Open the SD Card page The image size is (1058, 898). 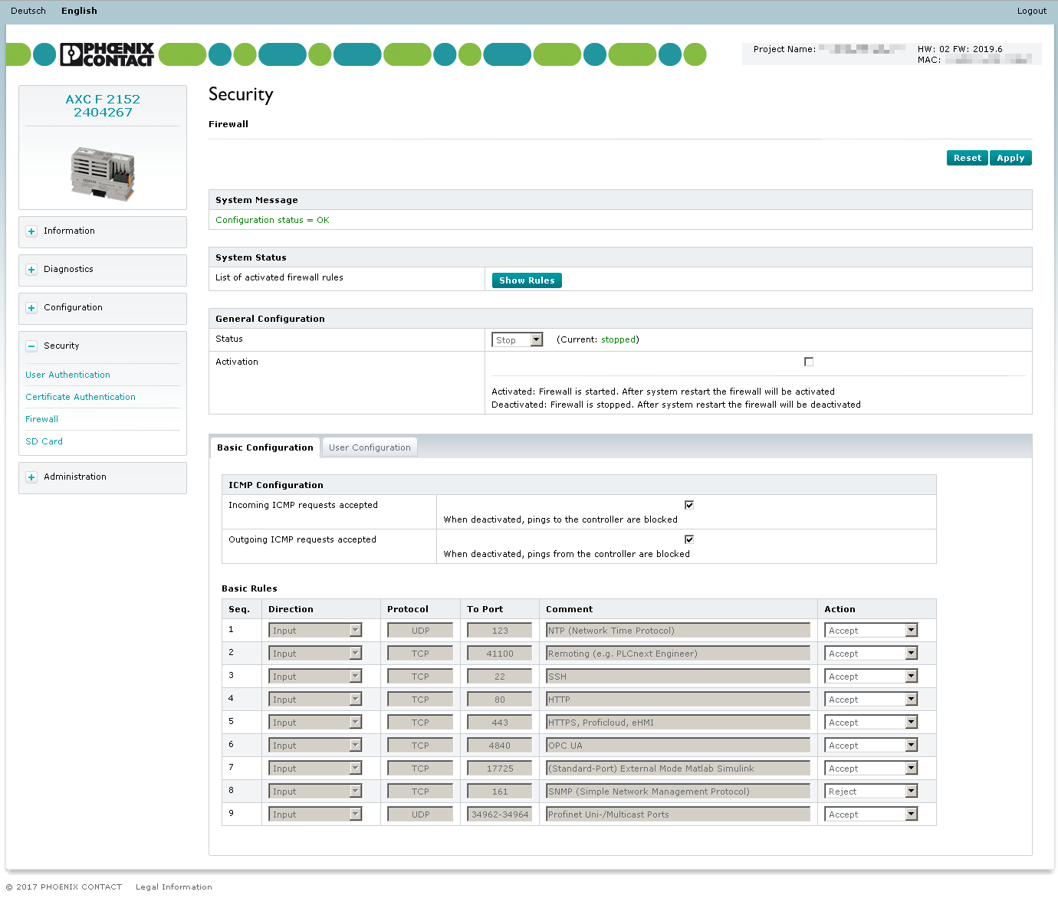pos(44,441)
